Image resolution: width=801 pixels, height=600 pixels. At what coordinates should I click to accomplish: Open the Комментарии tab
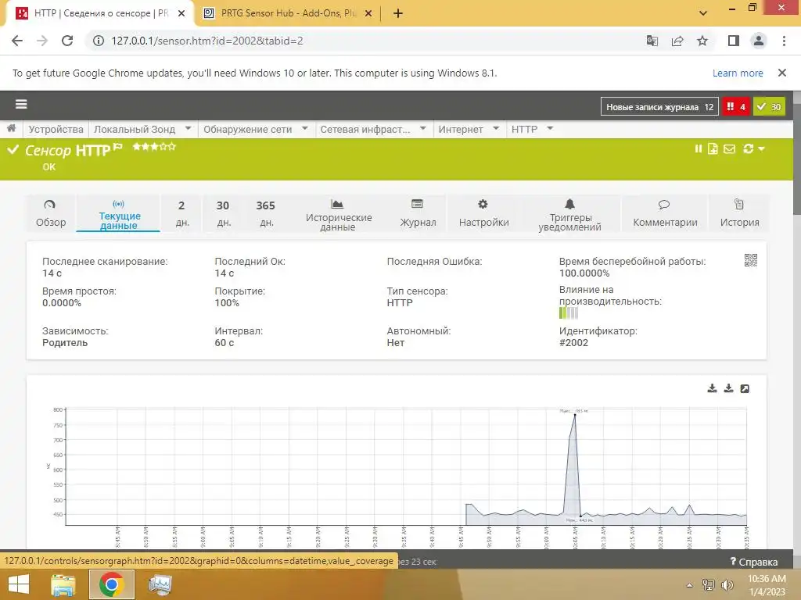point(665,213)
